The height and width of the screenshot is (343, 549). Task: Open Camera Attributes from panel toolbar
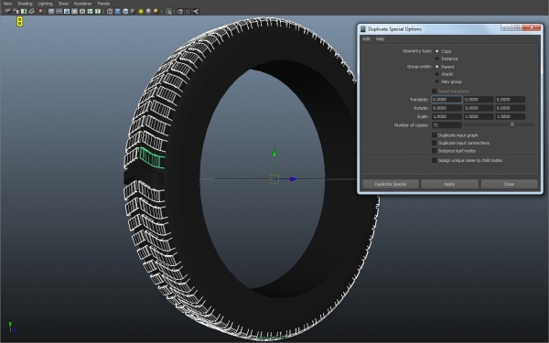pyautogui.click(x=16, y=11)
